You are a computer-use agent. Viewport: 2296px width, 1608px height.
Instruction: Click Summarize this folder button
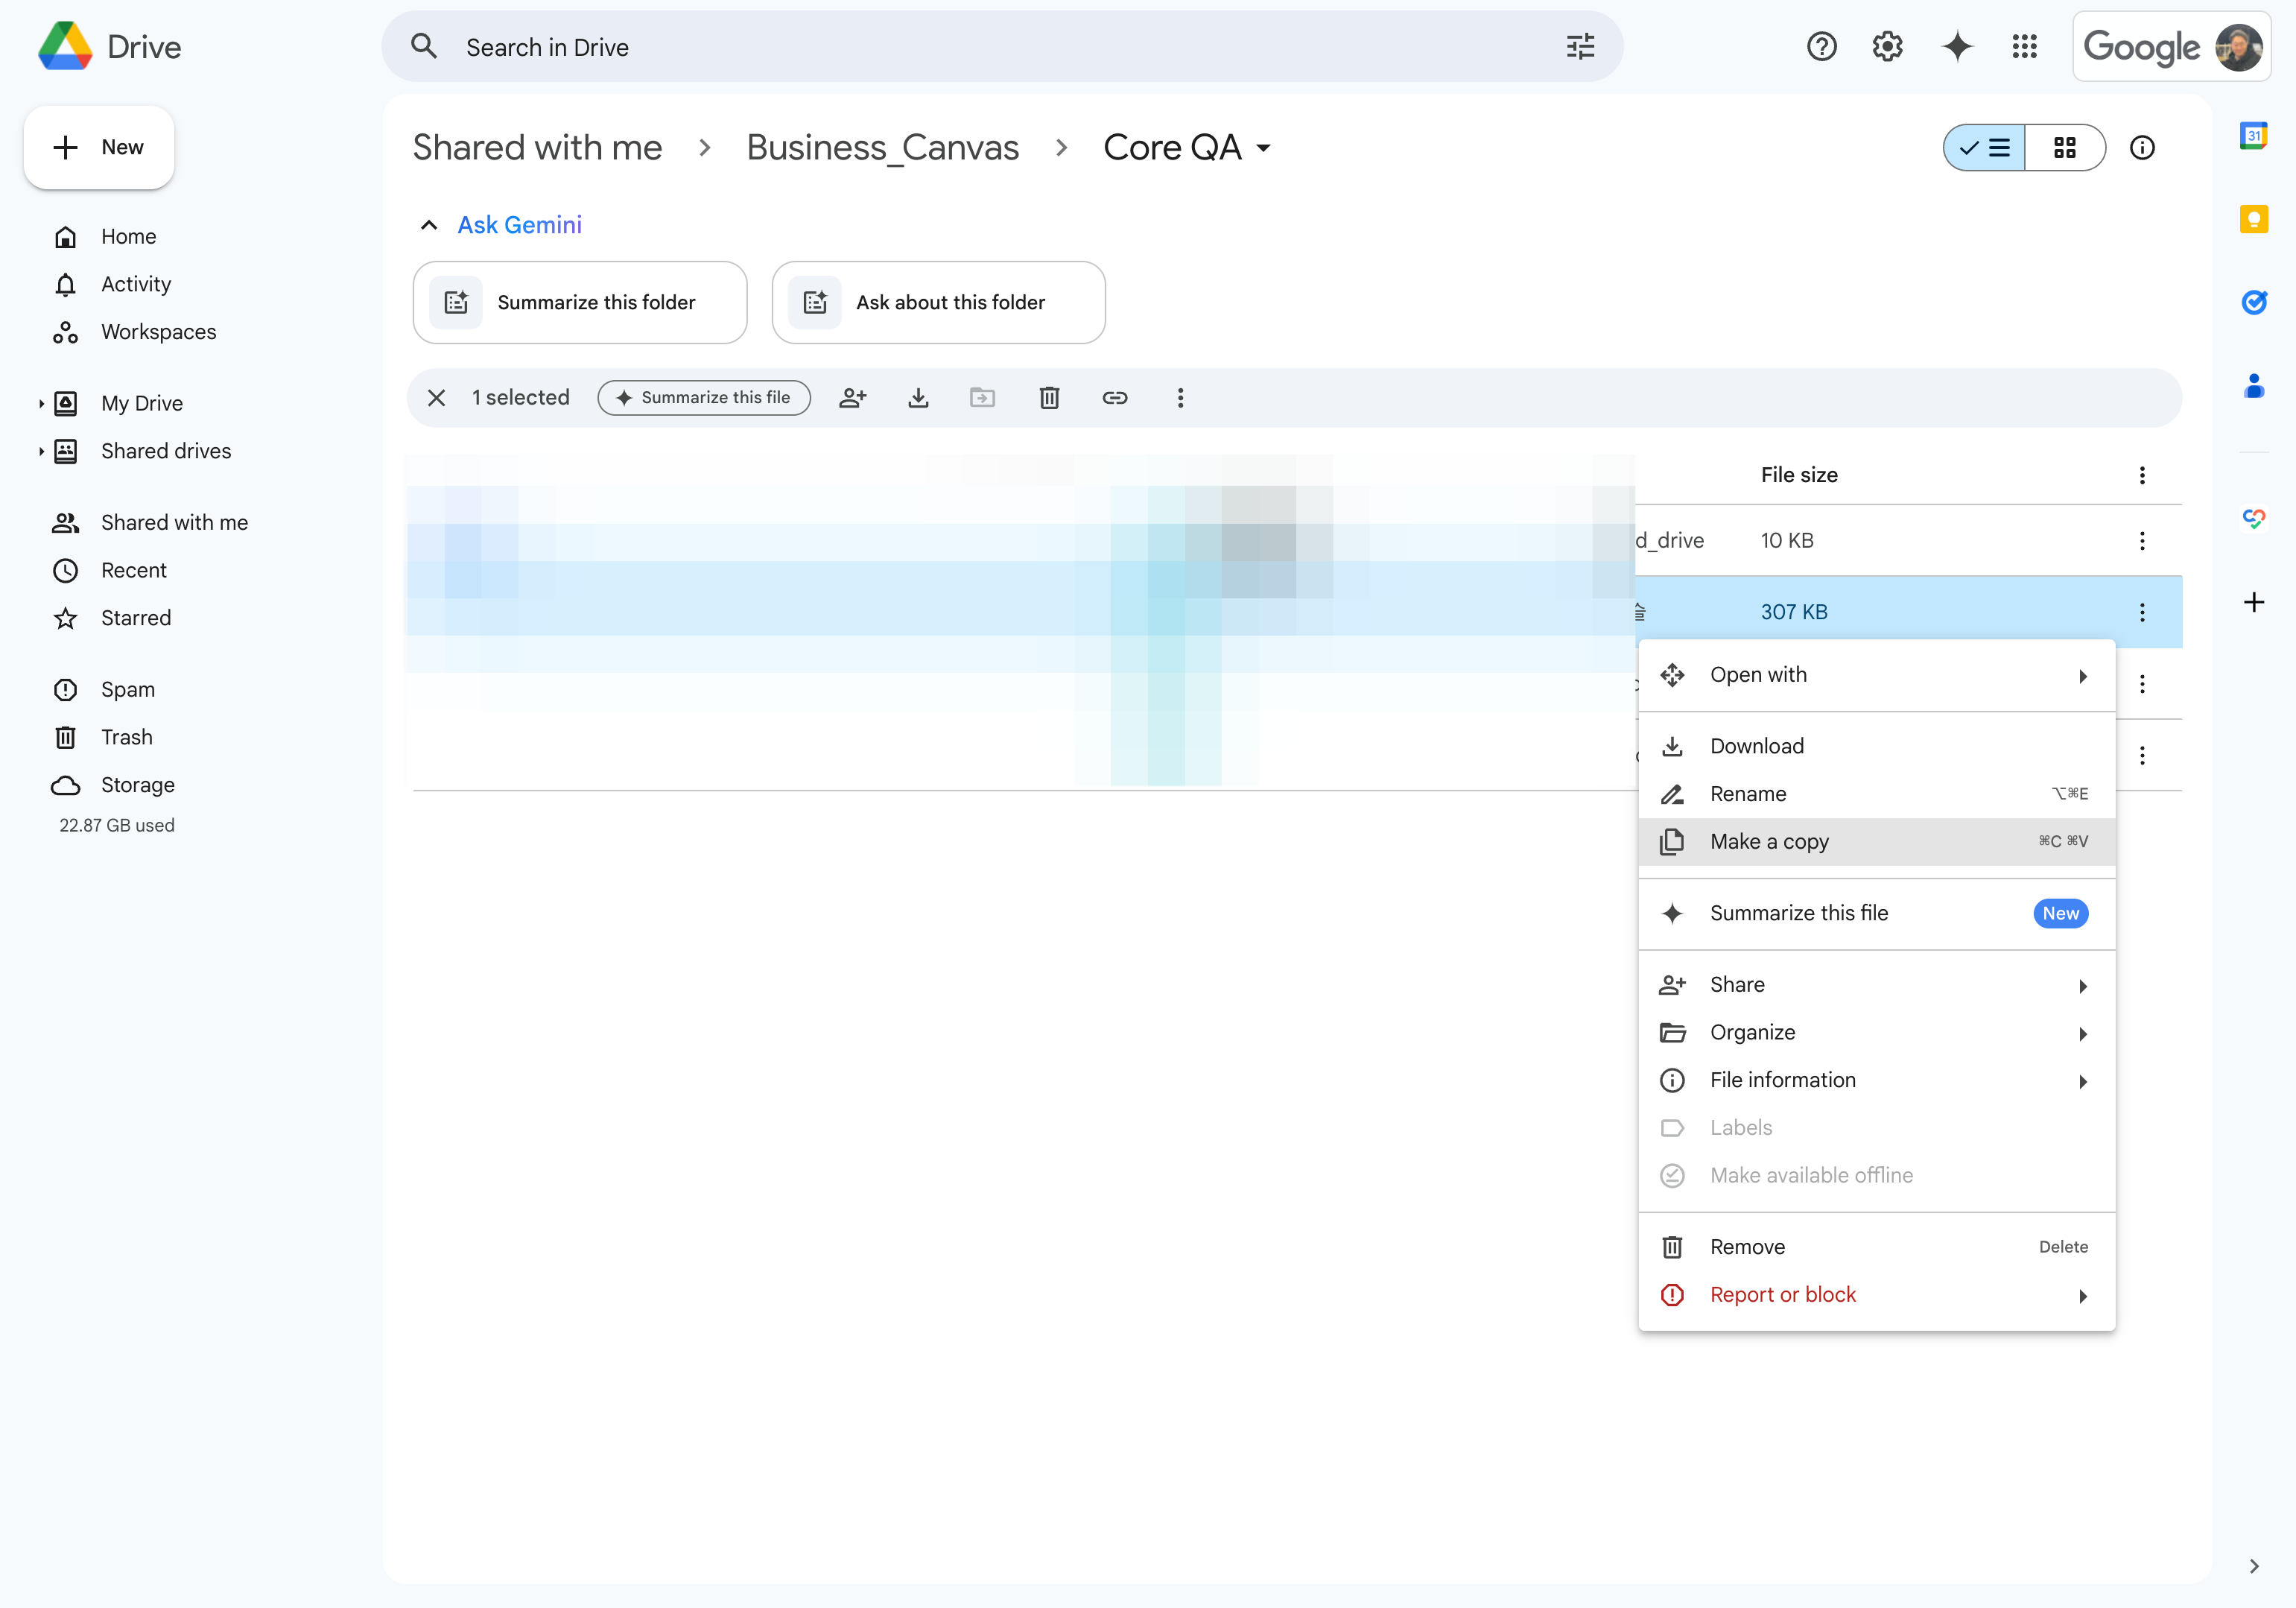pyautogui.click(x=580, y=303)
